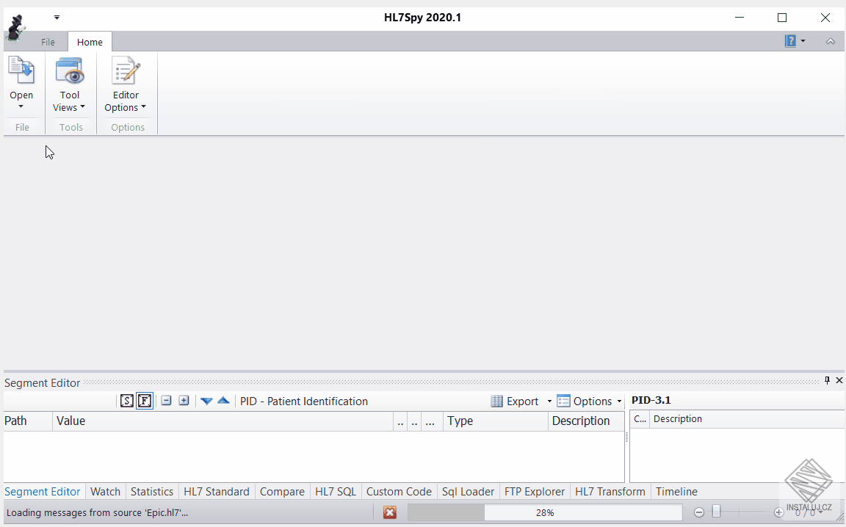This screenshot has width=846, height=527.
Task: Click the Options list icon in Segment Editor
Action: point(563,401)
